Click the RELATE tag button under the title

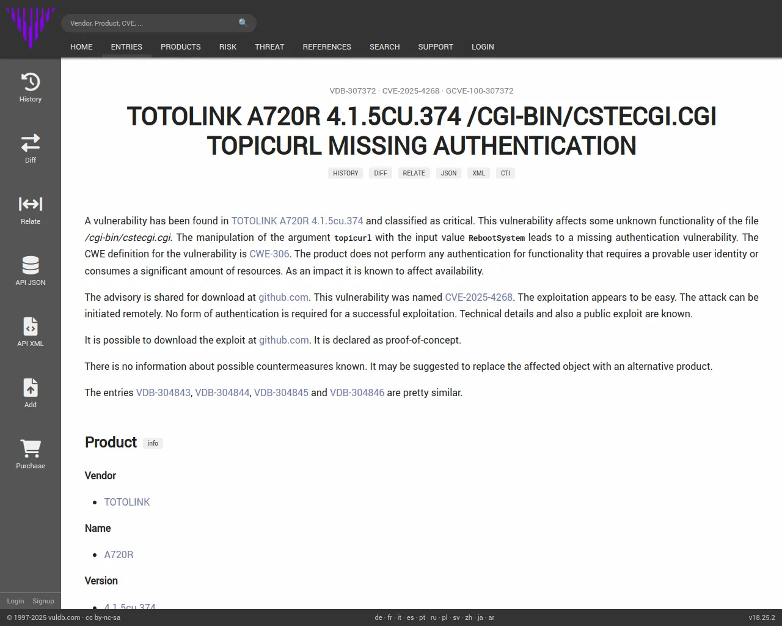[414, 173]
